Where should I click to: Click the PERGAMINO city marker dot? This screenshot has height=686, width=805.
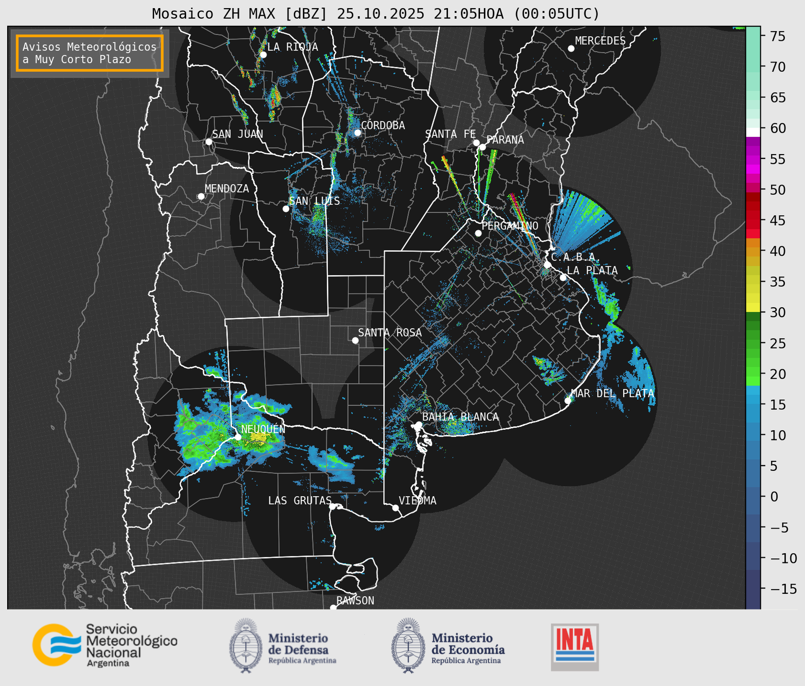click(x=478, y=233)
